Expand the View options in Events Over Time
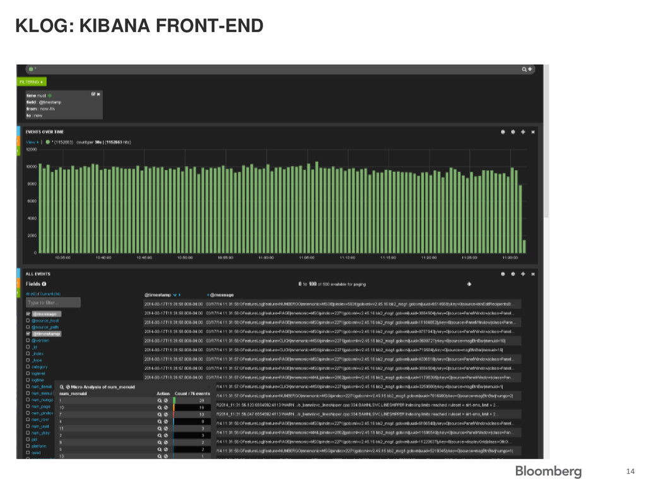646x484 pixels. pos(32,142)
